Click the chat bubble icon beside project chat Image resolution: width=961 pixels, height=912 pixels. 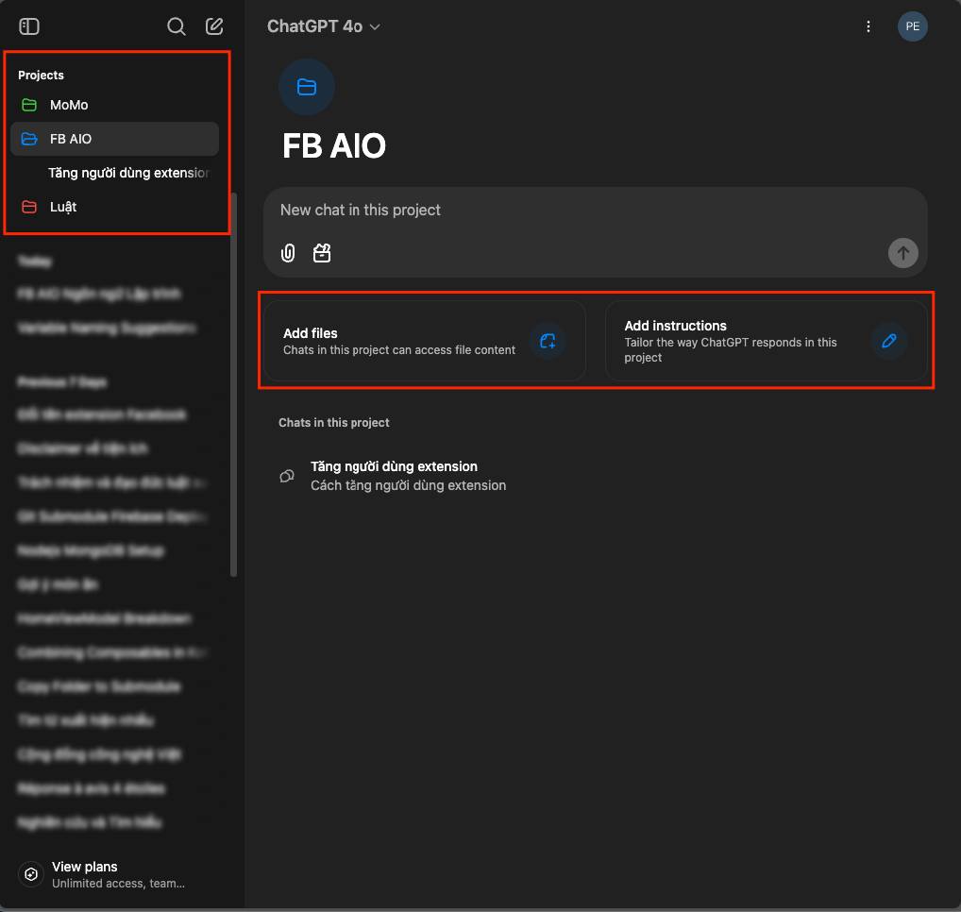point(287,476)
